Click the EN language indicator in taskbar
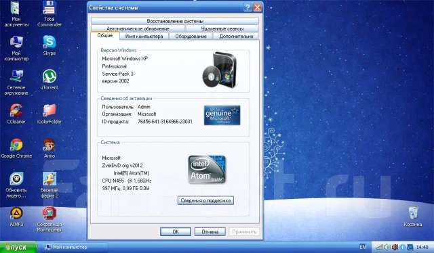434x253 pixels. pos(363,247)
